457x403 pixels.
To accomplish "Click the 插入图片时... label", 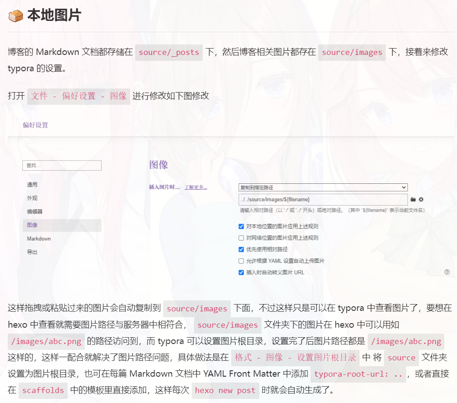I will coord(164,187).
